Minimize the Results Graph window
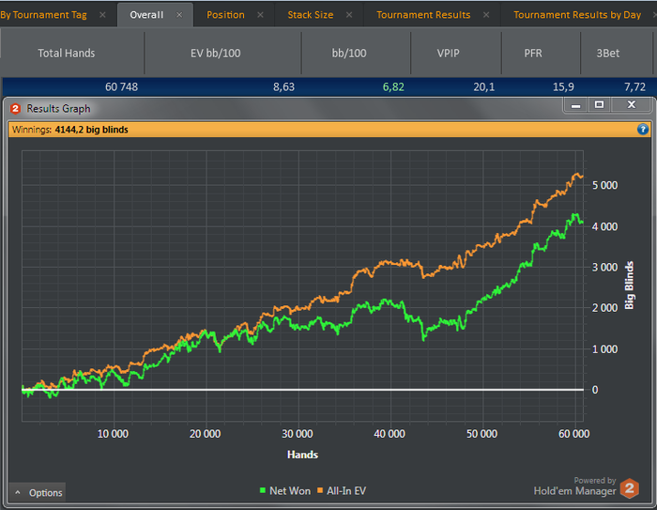 click(x=575, y=105)
